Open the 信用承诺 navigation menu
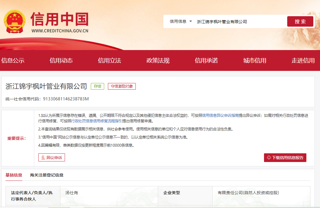The width and height of the screenshot is (320, 208). click(206, 60)
